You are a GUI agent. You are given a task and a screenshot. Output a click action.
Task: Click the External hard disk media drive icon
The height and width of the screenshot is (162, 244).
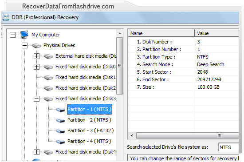[48, 56]
